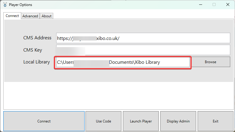The image size is (235, 132).
Task: Open the About tab
Action: pos(47,16)
